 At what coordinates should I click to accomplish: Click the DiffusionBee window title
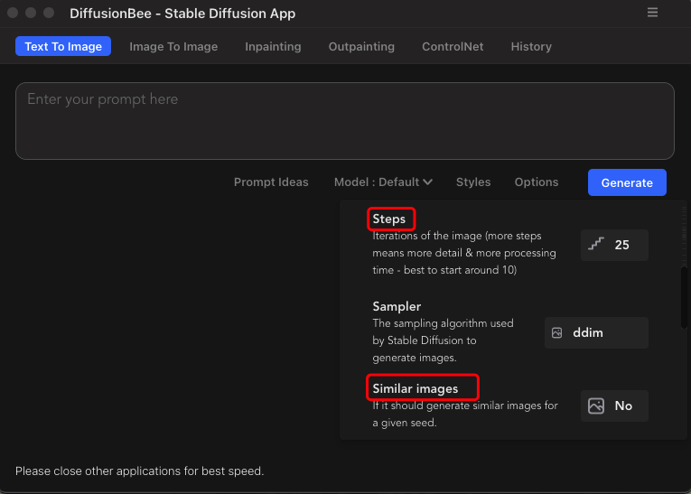pos(182,14)
